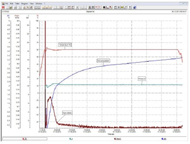Click the green open-file toolbar icon
Screen dimensions: 190x144
[11, 7]
